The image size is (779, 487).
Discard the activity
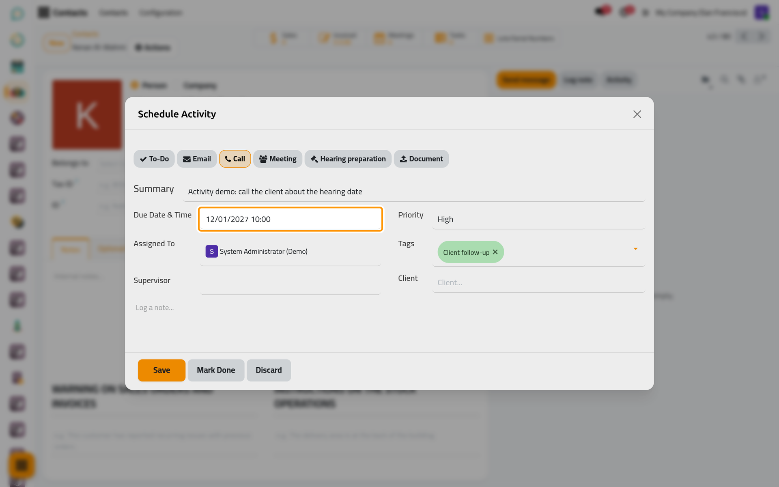pos(269,370)
